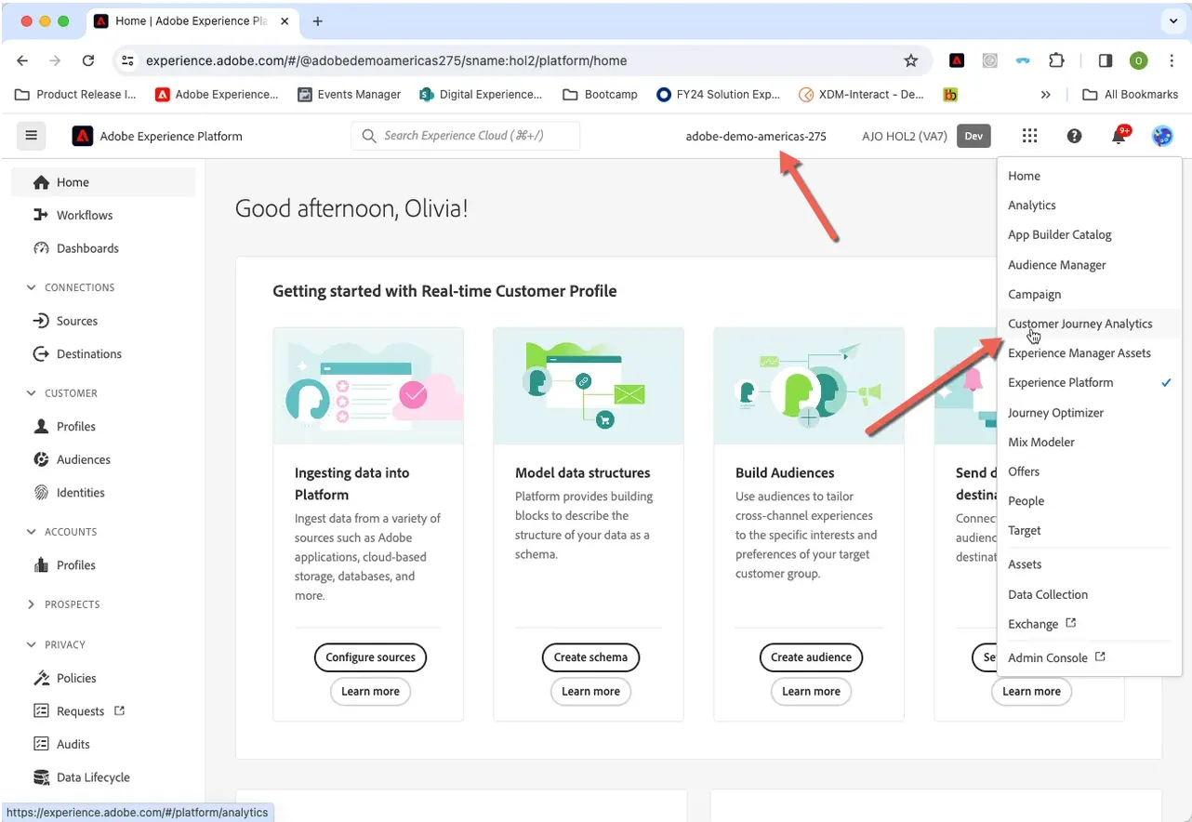Viewport: 1192px width, 822px height.
Task: Open the browser extensions puzzle icon
Action: point(1056,60)
